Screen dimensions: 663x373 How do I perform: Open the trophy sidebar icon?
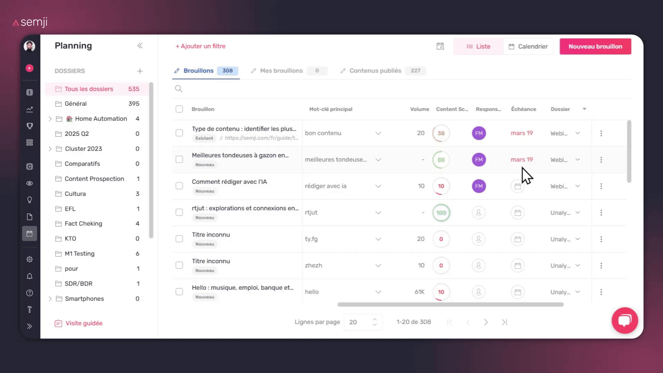click(x=30, y=126)
